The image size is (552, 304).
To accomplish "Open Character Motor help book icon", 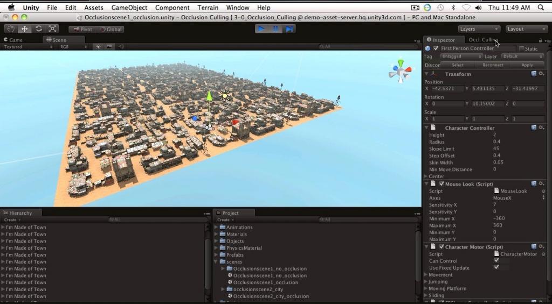I will (x=534, y=247).
